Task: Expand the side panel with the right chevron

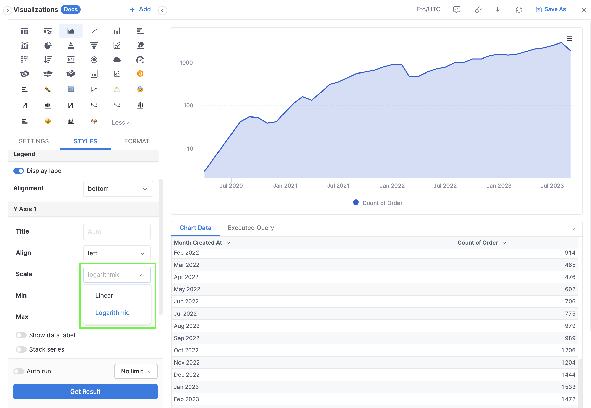Action: 7,10
